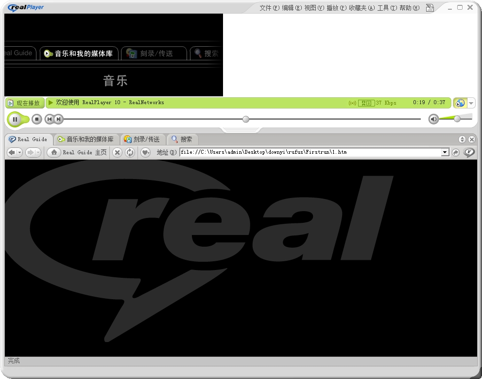Mute the volume with the speaker icon
Screen dimensions: 482x379
433,118
